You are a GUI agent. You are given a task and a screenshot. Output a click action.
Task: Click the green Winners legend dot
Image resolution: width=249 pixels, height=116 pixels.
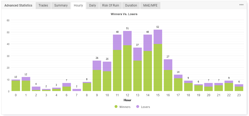[x=116, y=107]
